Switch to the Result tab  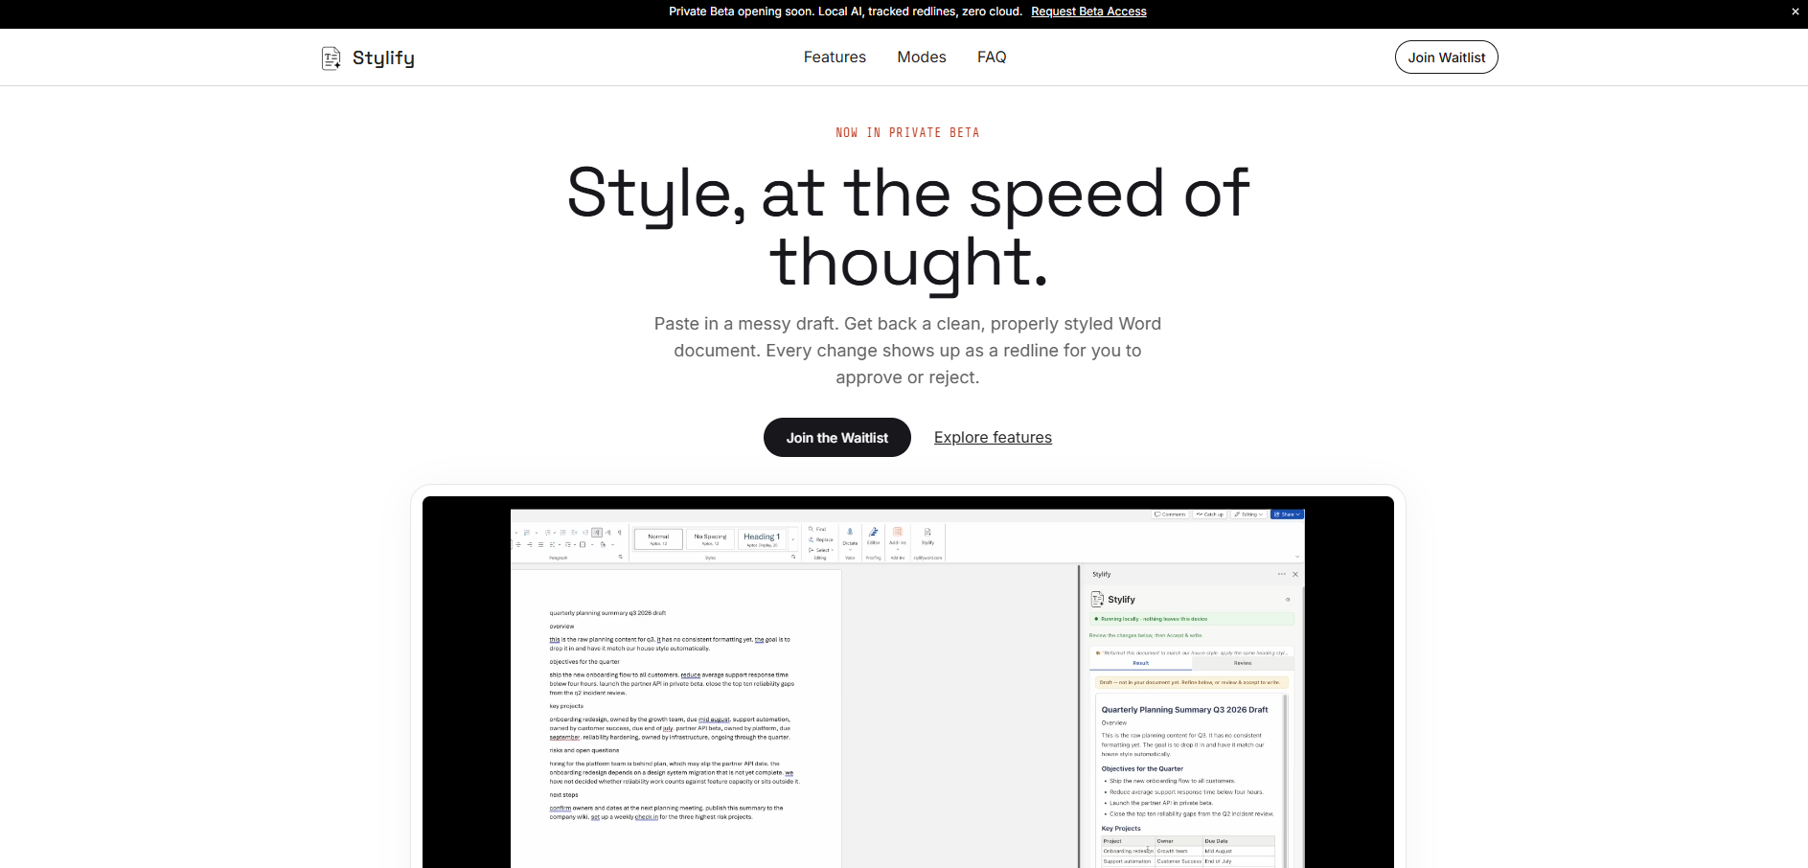[x=1141, y=663]
